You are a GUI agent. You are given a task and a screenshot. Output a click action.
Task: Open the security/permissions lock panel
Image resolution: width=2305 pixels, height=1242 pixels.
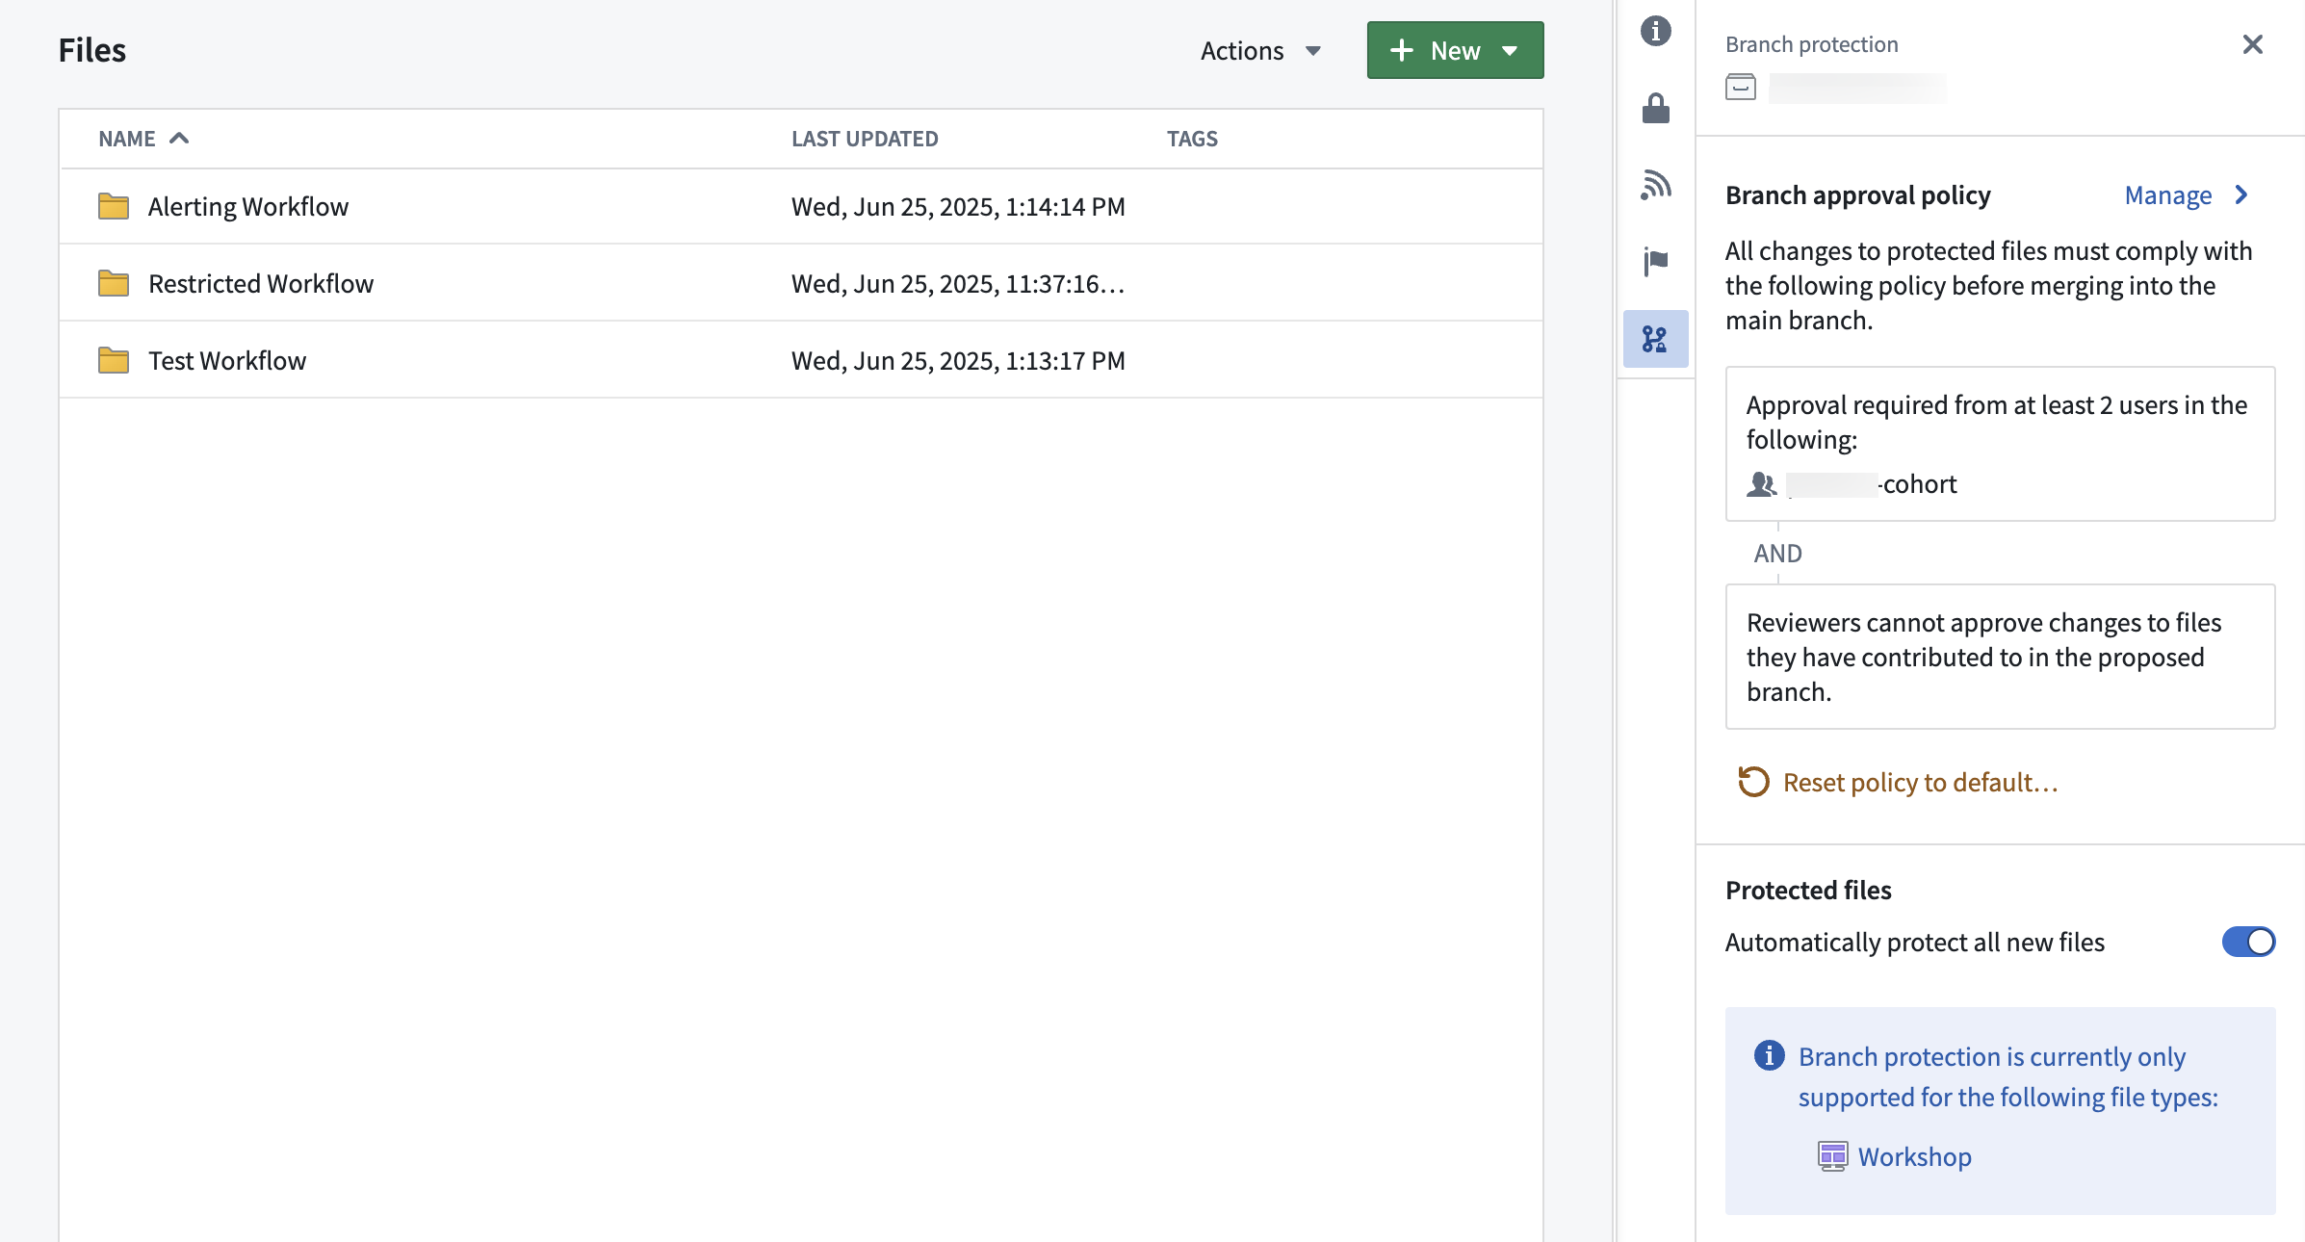point(1655,108)
